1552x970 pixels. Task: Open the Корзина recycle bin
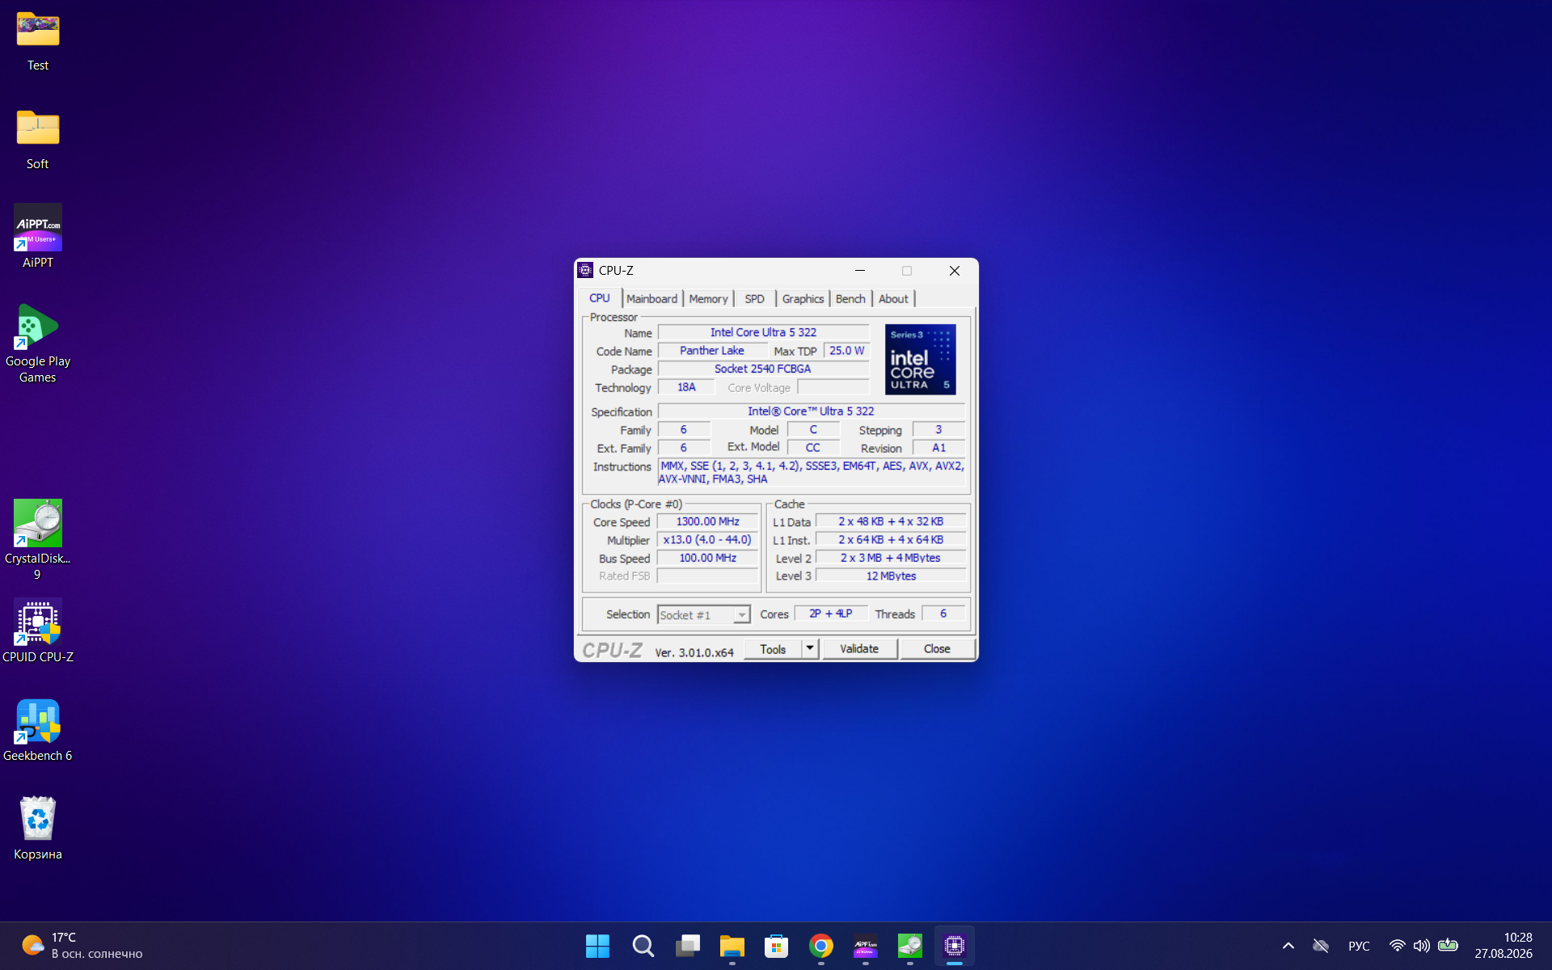click(38, 829)
